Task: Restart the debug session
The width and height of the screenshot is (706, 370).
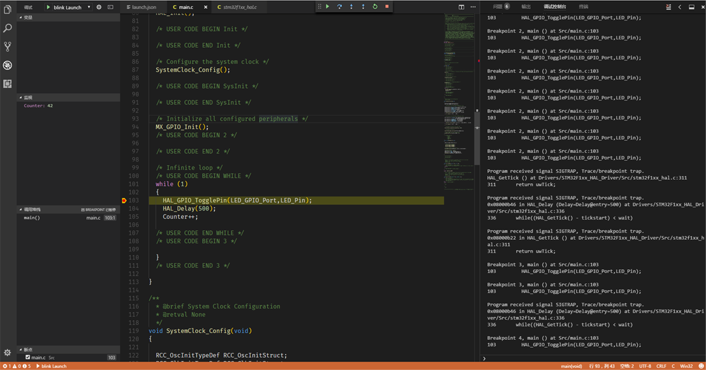Action: 375,7
